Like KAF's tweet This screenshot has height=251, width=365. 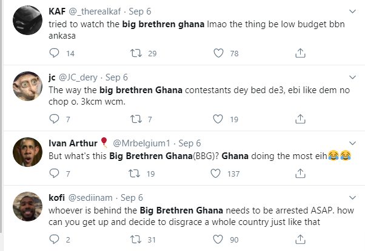click(218, 53)
